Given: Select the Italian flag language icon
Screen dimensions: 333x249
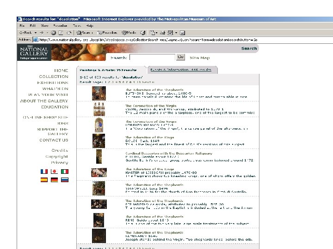Looking at the screenshot, I should [x=65, y=172].
